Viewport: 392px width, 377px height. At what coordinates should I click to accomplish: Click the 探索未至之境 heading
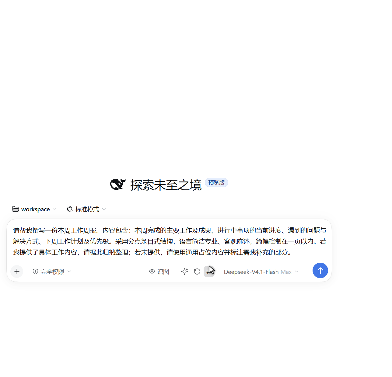point(166,185)
